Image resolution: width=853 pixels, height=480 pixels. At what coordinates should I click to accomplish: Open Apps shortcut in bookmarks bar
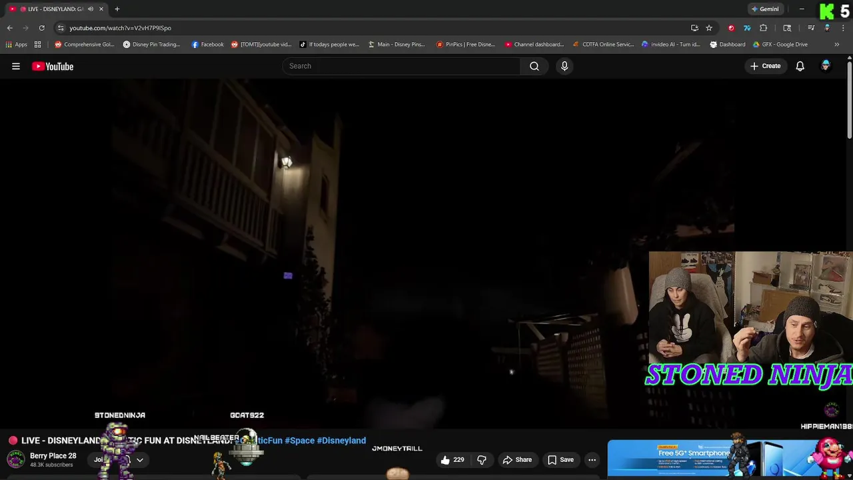(x=17, y=45)
